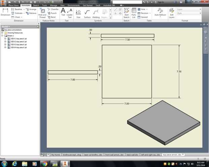Open the Inventor application menu

[x=3, y=3]
